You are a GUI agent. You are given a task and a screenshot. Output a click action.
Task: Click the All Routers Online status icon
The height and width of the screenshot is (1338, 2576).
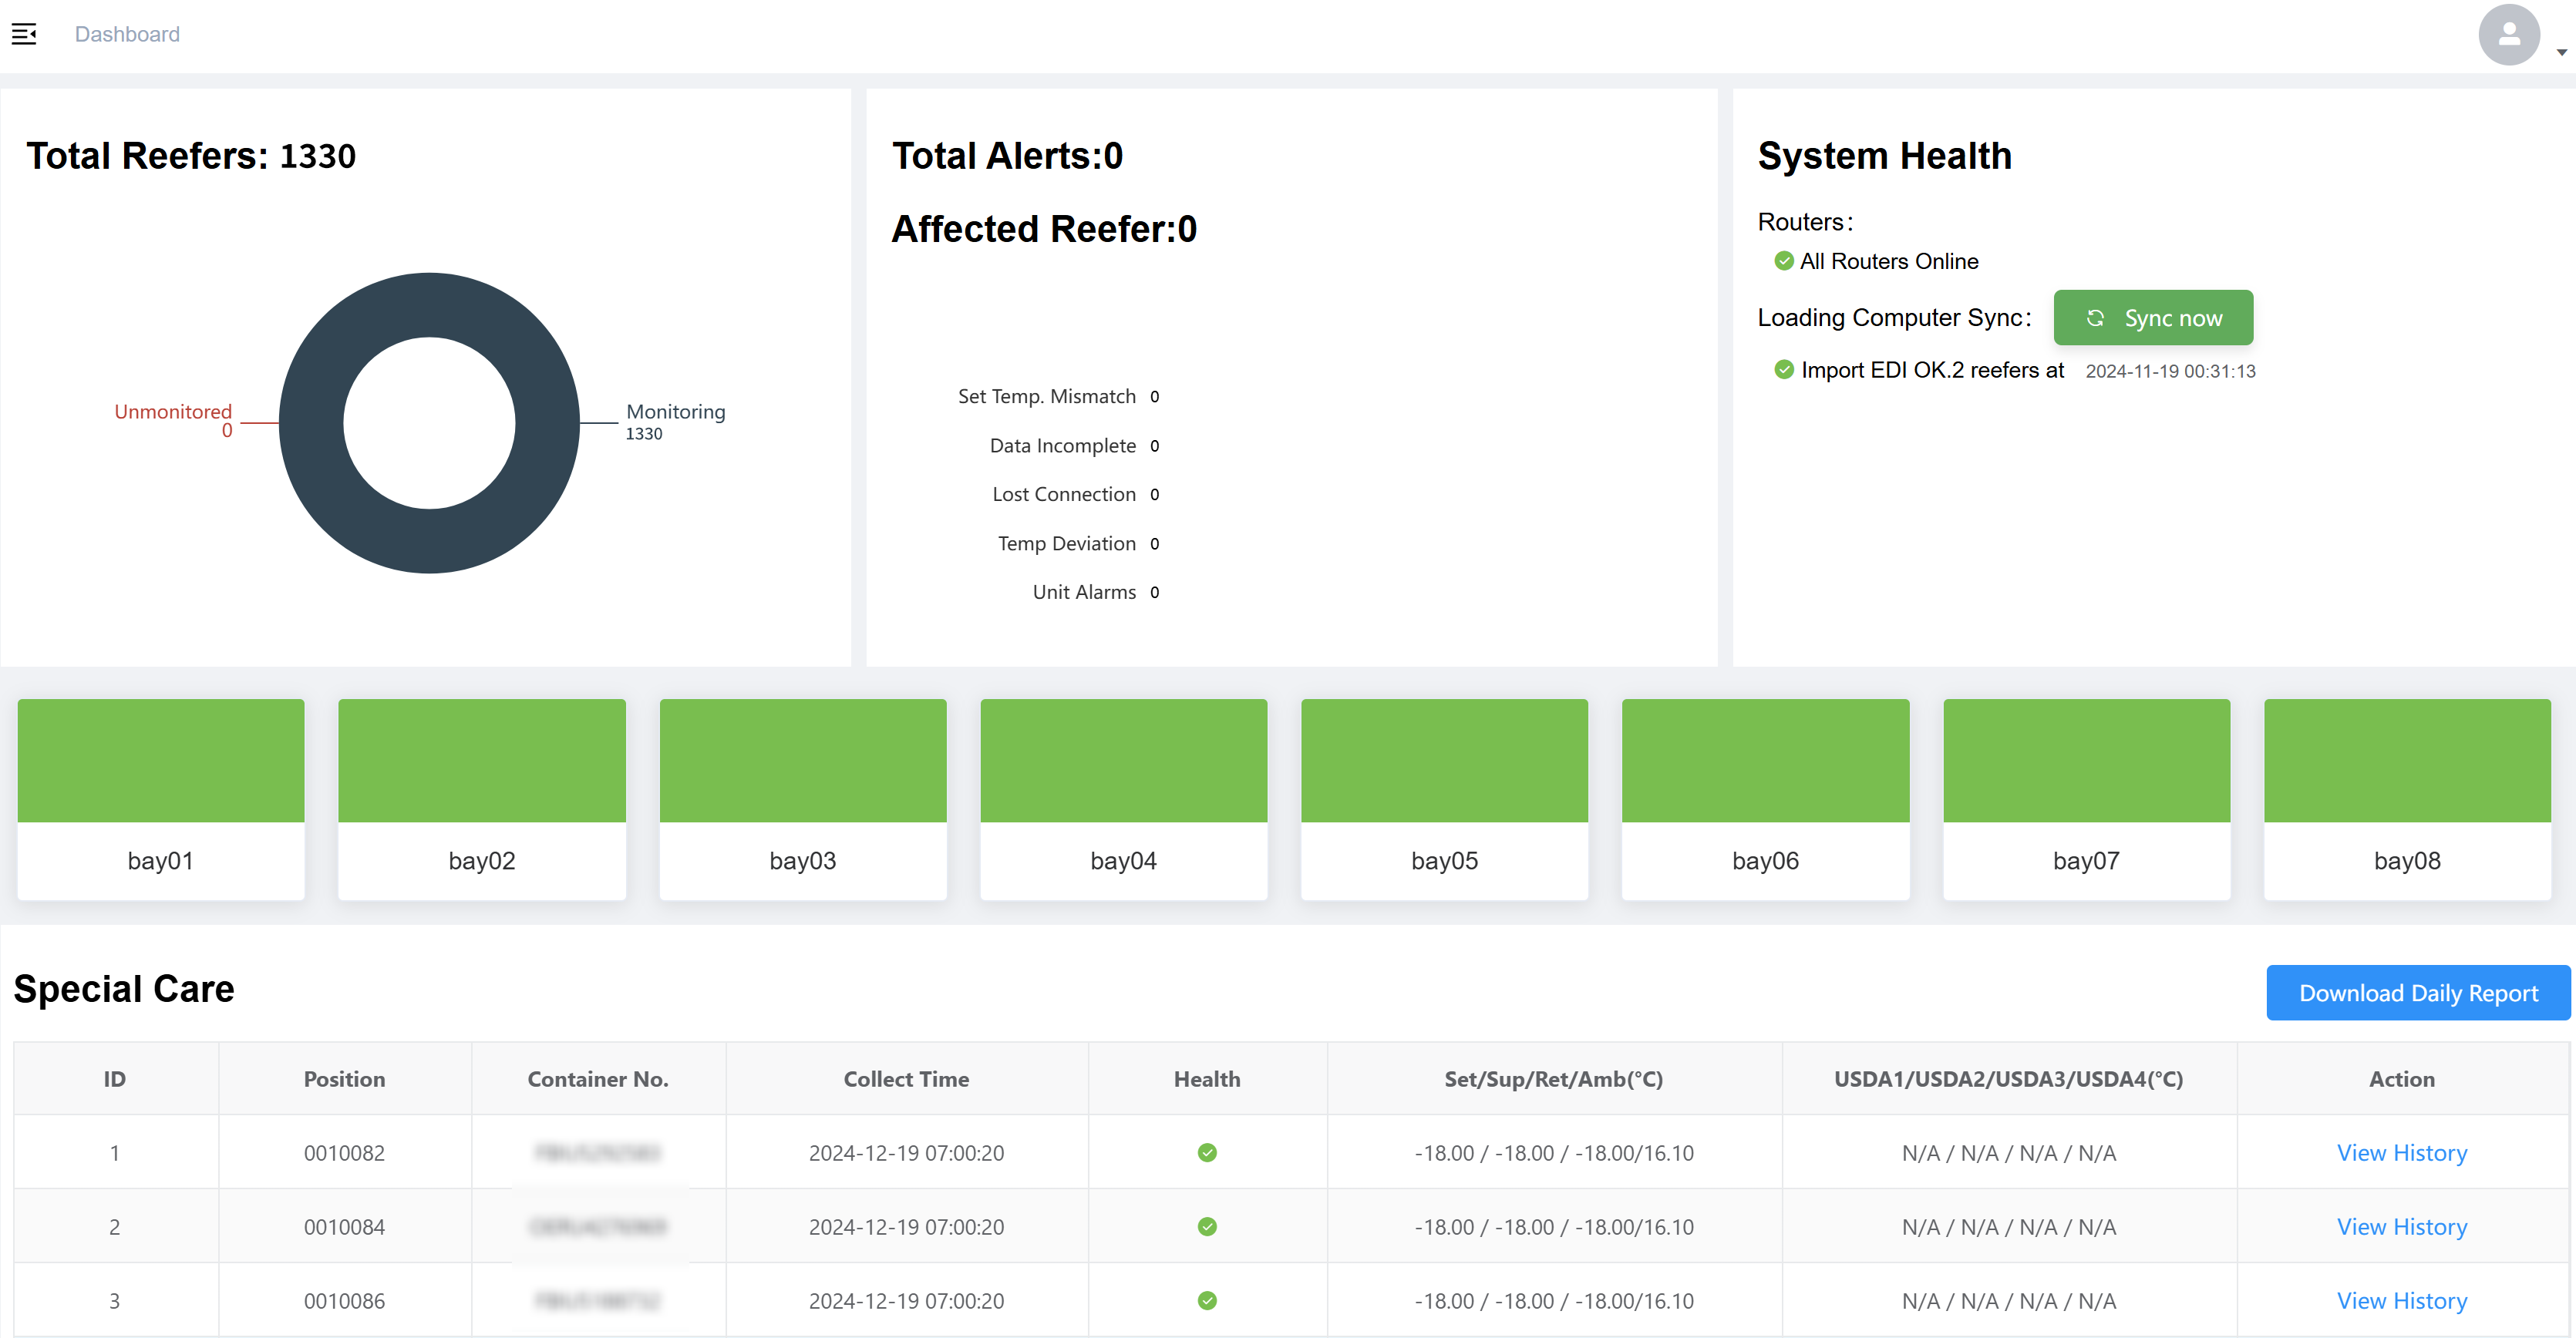click(x=1783, y=262)
